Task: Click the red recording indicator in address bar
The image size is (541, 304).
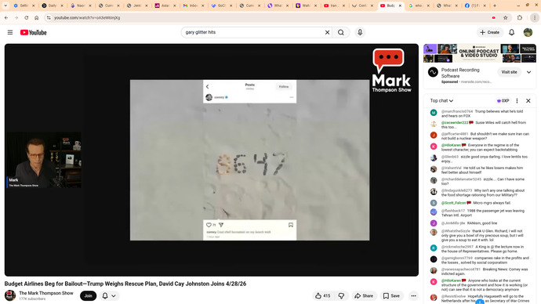Action: pos(494,17)
